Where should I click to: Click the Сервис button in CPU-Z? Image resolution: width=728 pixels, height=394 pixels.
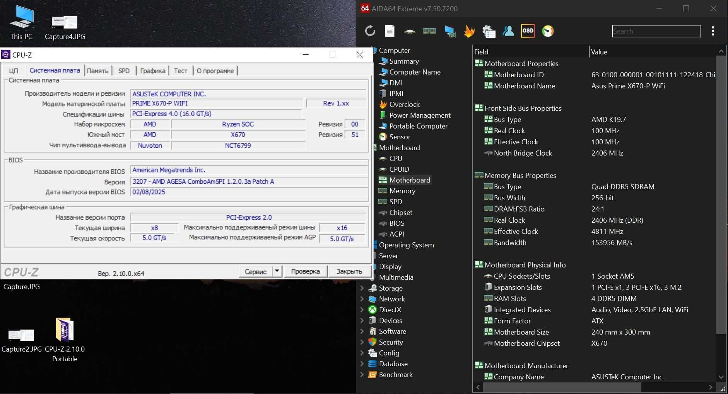tap(256, 271)
